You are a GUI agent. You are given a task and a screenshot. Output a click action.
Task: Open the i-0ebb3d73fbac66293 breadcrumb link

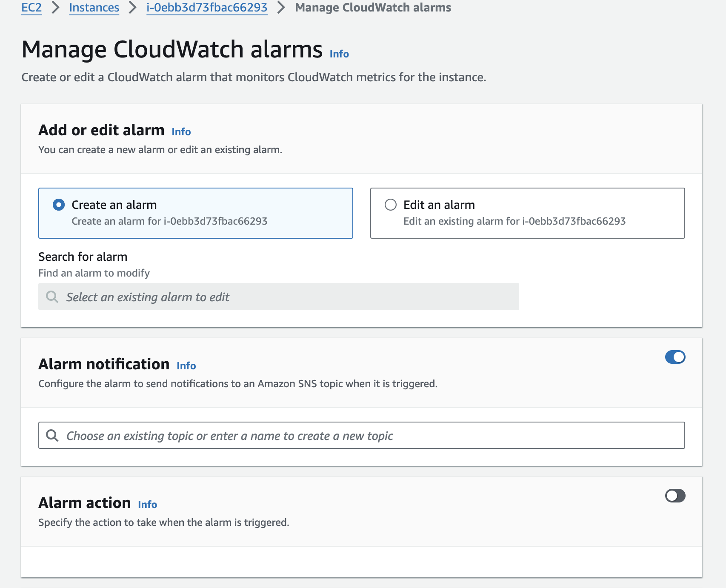click(207, 8)
